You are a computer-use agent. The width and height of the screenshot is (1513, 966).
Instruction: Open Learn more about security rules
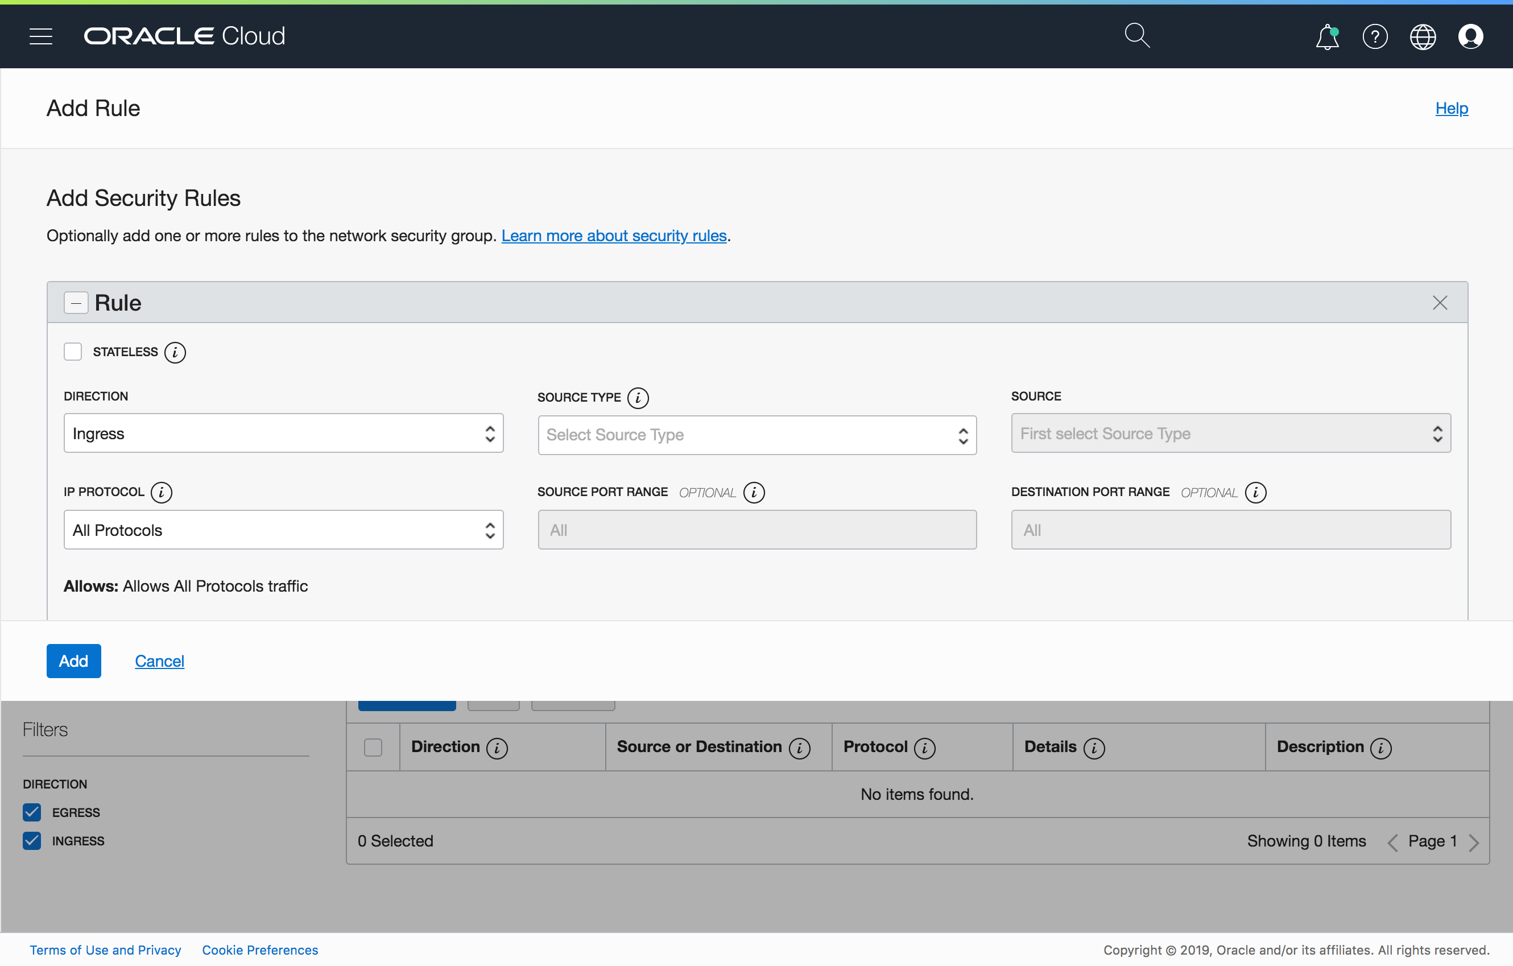(613, 236)
